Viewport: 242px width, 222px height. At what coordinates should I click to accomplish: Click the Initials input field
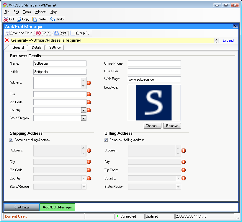tap(60, 72)
